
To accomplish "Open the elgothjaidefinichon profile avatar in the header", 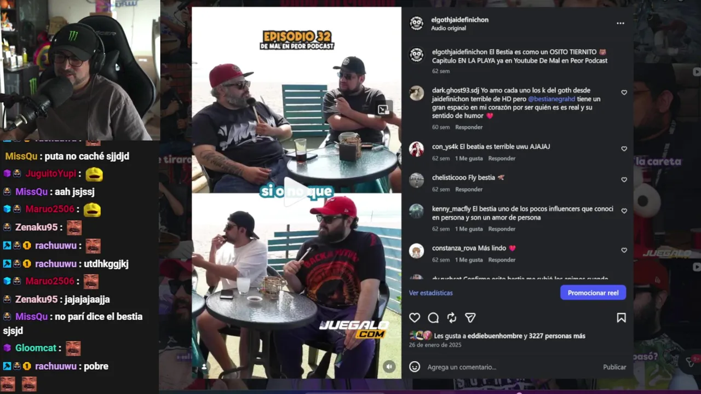I will [x=417, y=24].
